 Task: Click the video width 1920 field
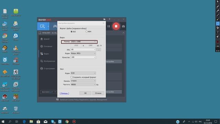[x=76, y=45]
